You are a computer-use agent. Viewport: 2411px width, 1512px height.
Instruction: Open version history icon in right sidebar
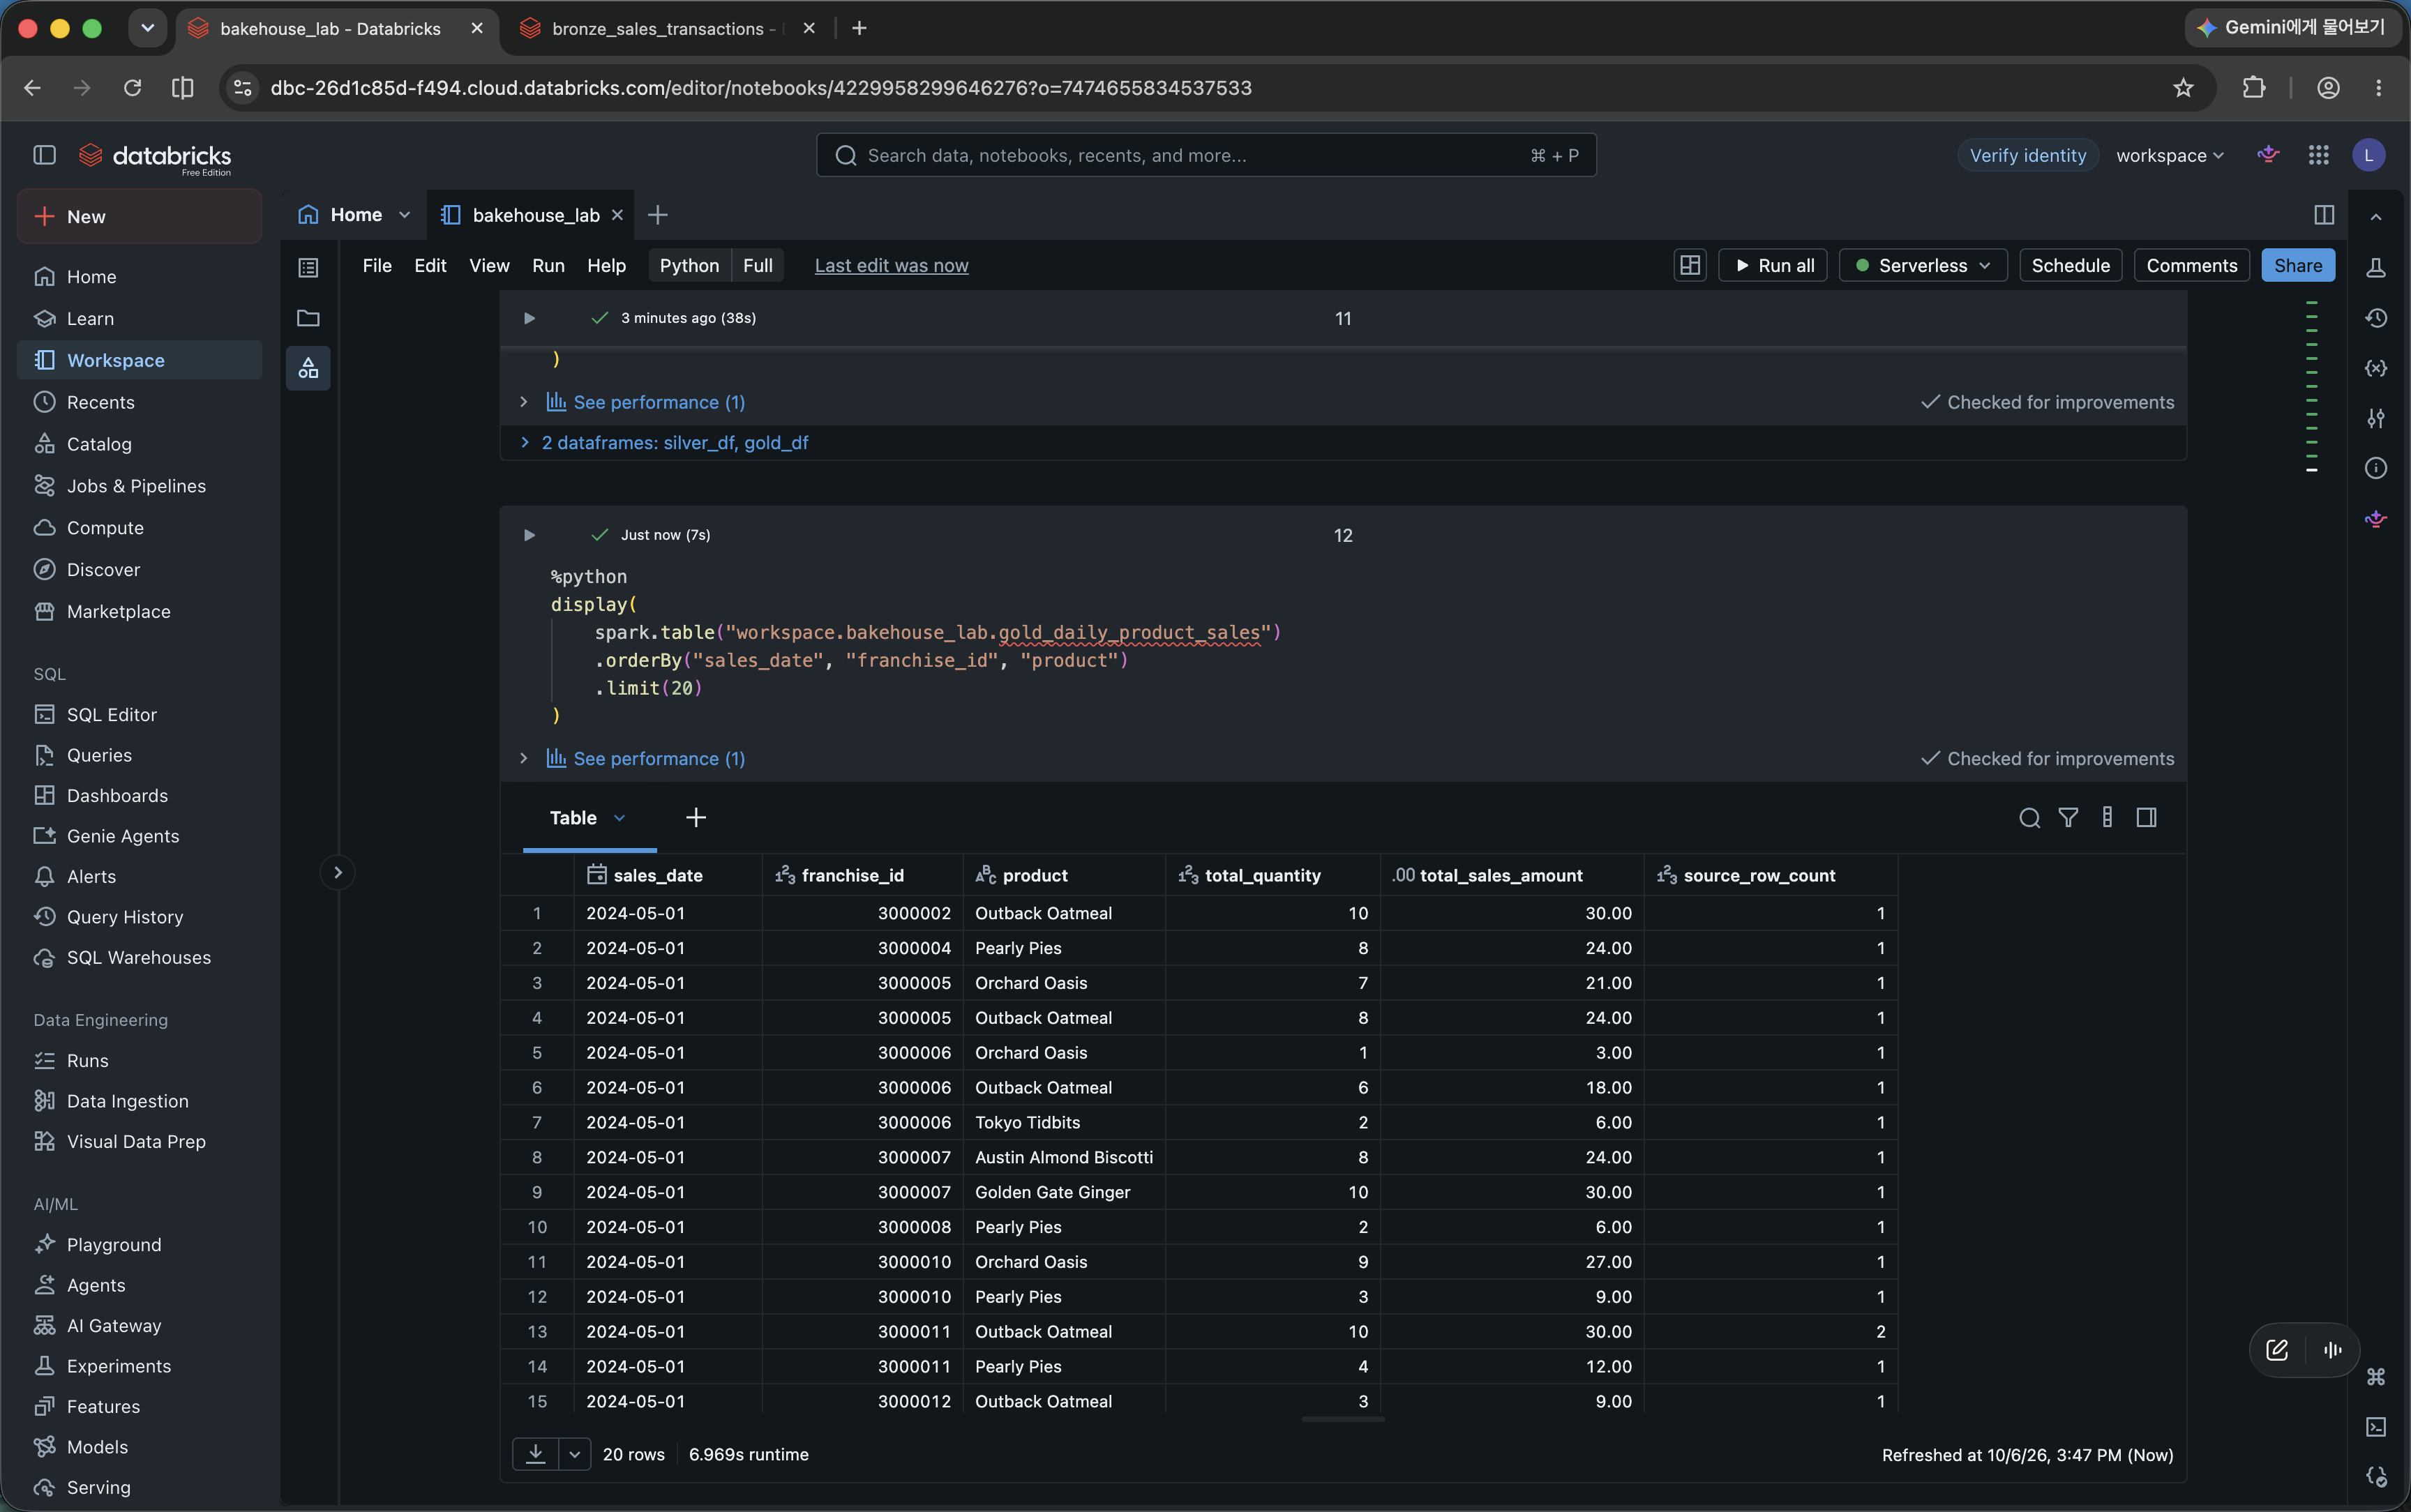[x=2376, y=318]
